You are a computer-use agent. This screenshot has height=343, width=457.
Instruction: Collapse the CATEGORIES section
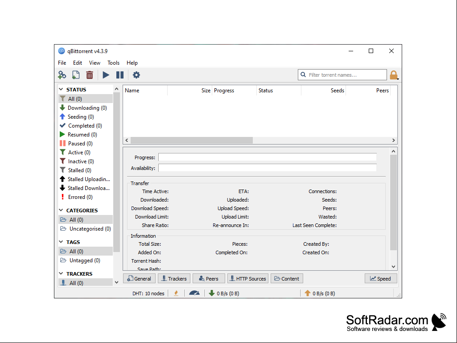click(61, 210)
